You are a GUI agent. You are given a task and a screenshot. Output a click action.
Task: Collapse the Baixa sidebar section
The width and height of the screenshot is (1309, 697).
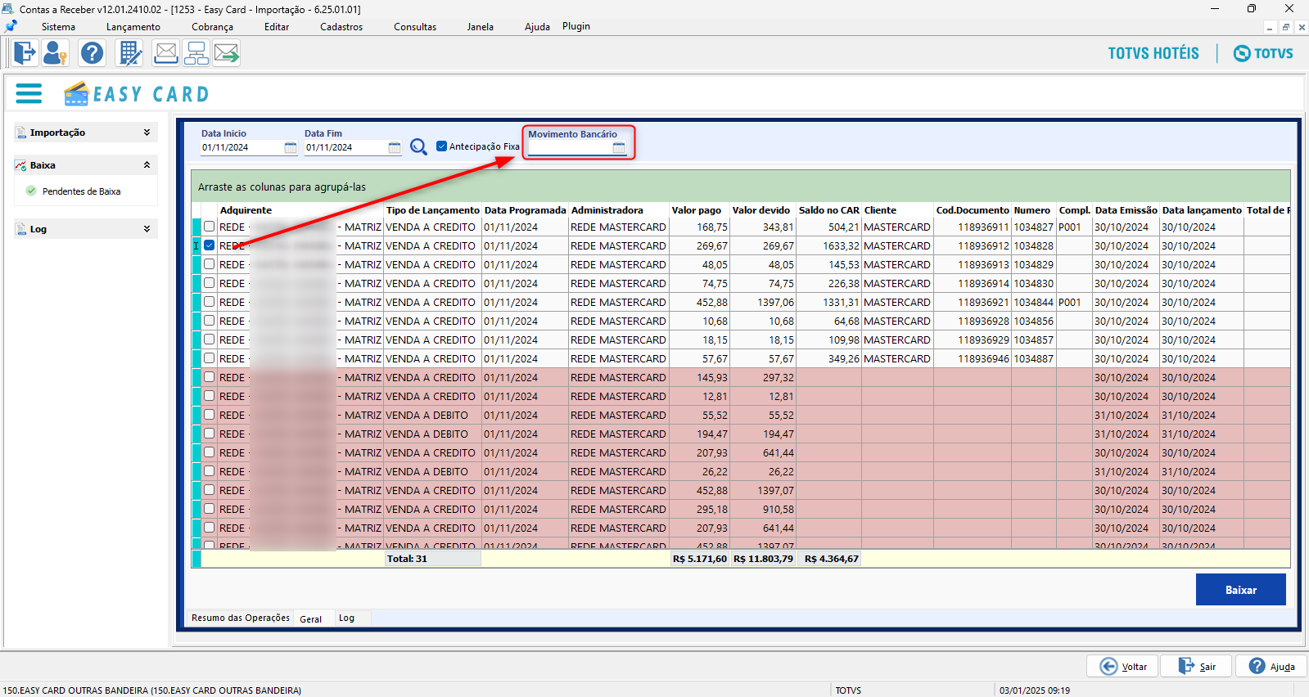pyautogui.click(x=147, y=165)
